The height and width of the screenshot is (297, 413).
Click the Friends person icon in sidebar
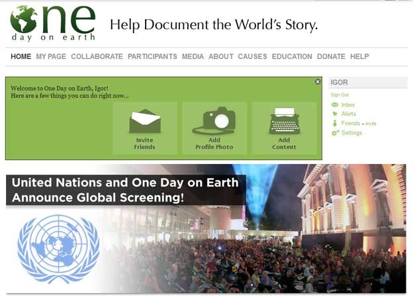click(x=335, y=123)
